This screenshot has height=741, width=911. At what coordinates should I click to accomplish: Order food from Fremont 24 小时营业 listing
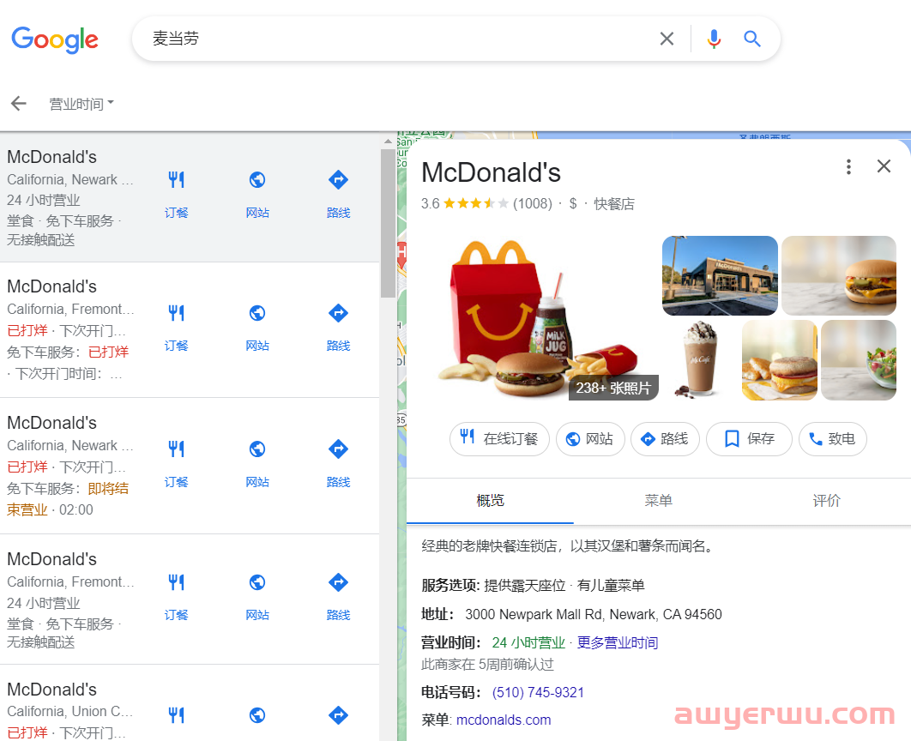click(176, 596)
